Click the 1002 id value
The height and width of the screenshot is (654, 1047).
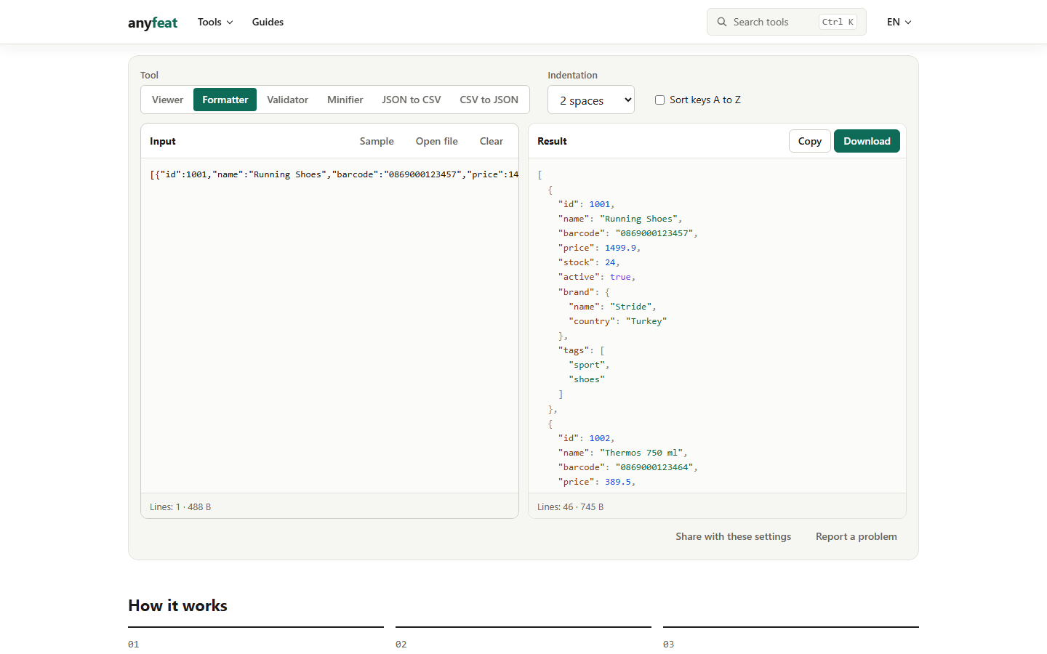pos(600,438)
